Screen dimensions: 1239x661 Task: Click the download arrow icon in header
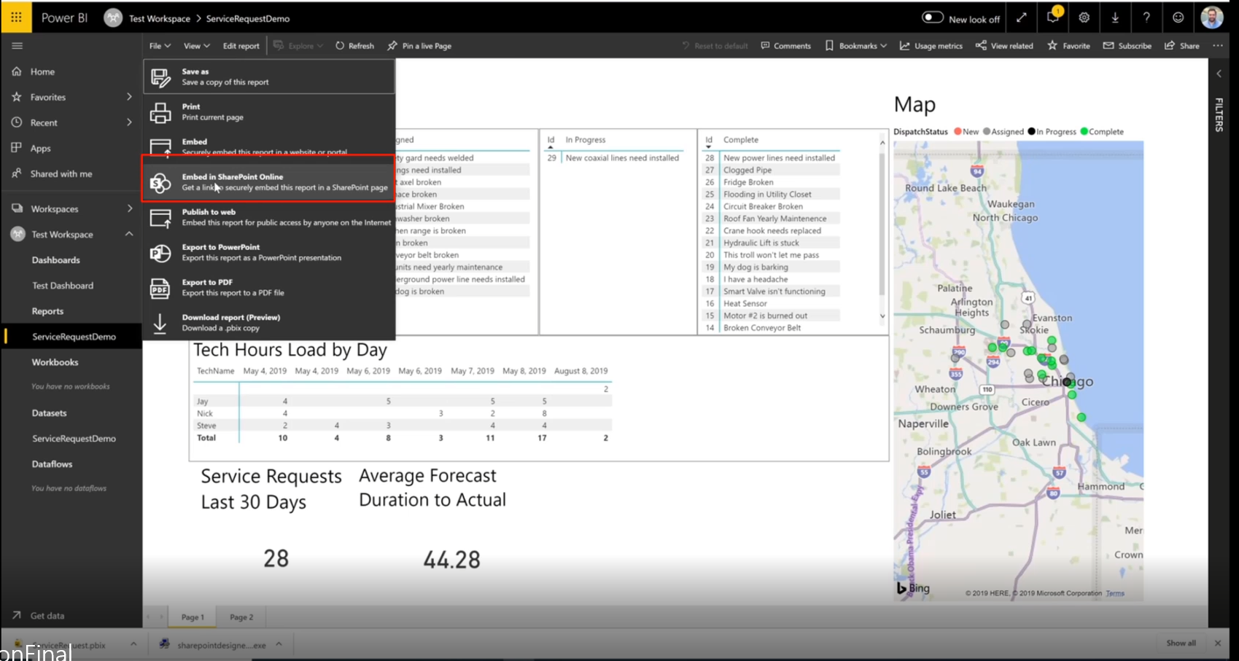tap(1115, 17)
